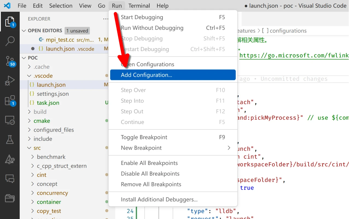Viewport: 349px width, 219px height.
Task: Open the View menu
Action: [85, 5]
